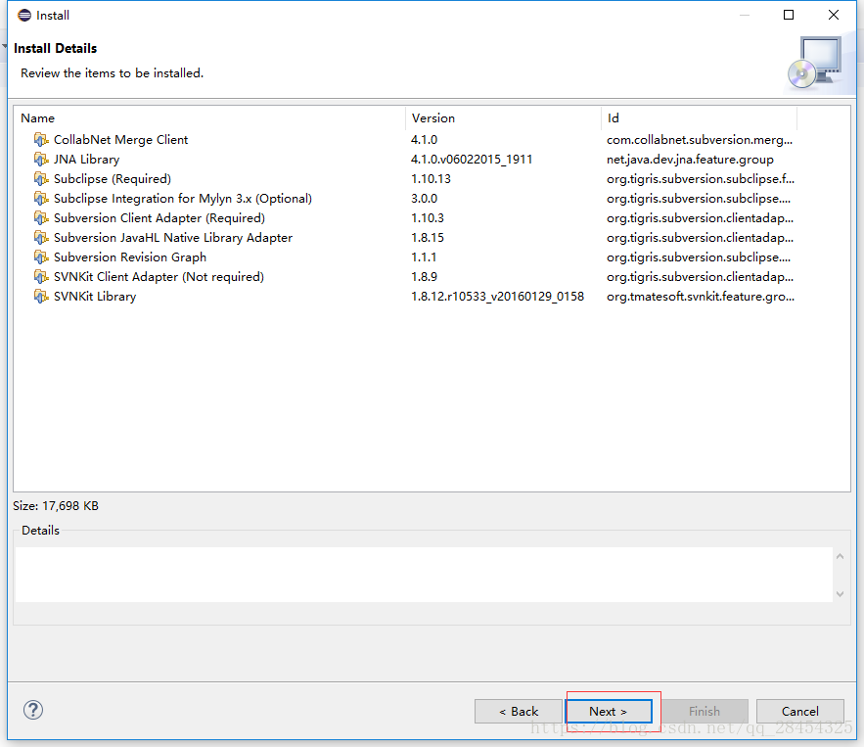
Task: Click the Subclipse Integration for Mylyn feature icon
Action: [41, 199]
